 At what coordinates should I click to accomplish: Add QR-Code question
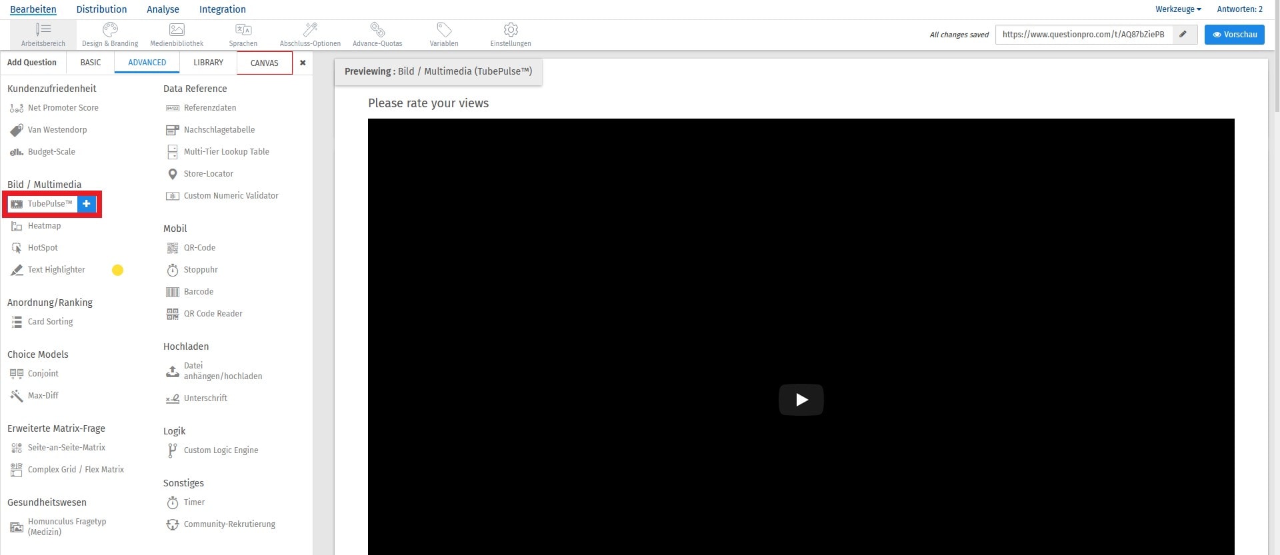pyautogui.click(x=191, y=248)
